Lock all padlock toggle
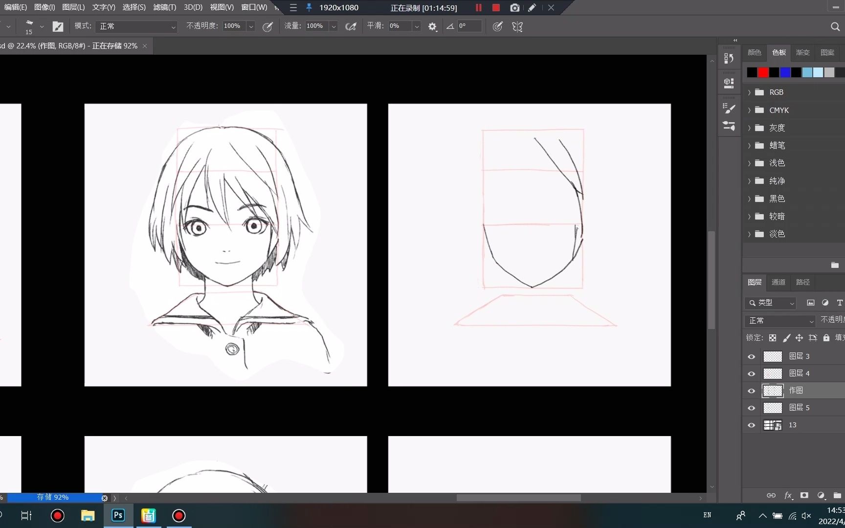This screenshot has height=528, width=845. (x=826, y=338)
